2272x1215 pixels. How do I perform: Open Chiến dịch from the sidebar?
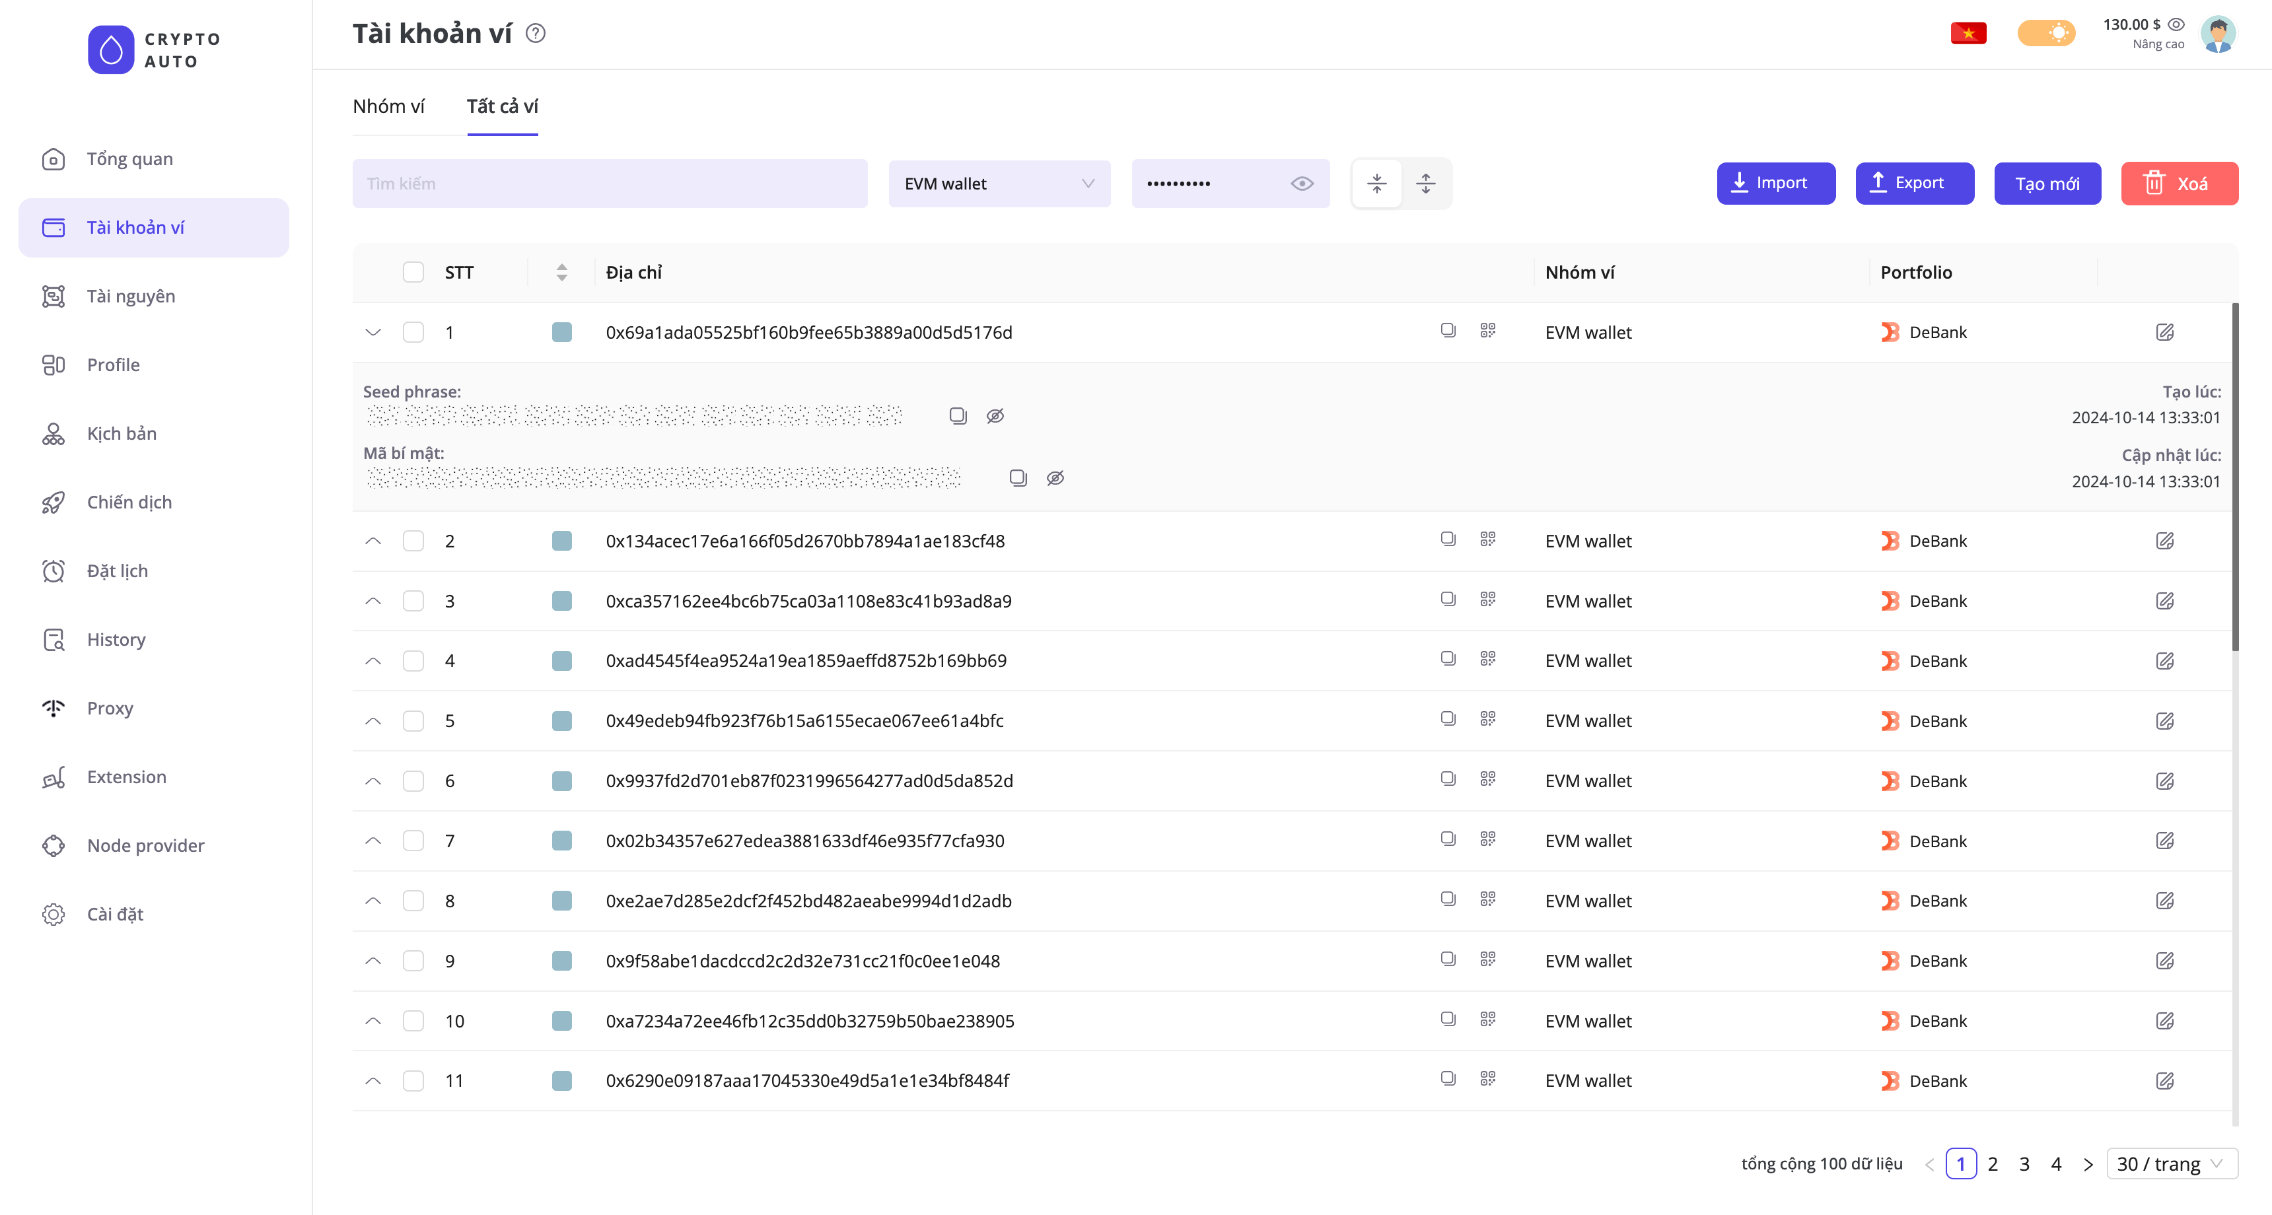point(129,502)
